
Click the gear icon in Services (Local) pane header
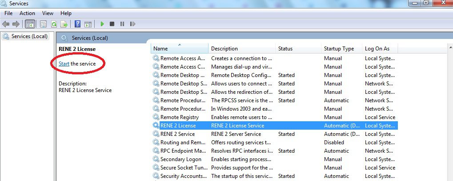(64, 38)
